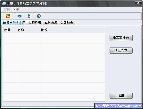
Task: Click the 清空列表 button
Action: click(121, 50)
